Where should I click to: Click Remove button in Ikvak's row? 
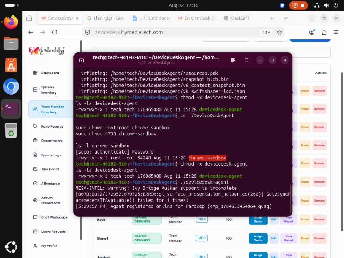coord(319,219)
